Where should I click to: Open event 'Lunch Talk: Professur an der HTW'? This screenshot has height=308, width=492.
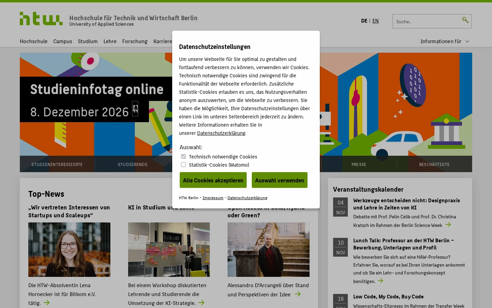point(404,244)
